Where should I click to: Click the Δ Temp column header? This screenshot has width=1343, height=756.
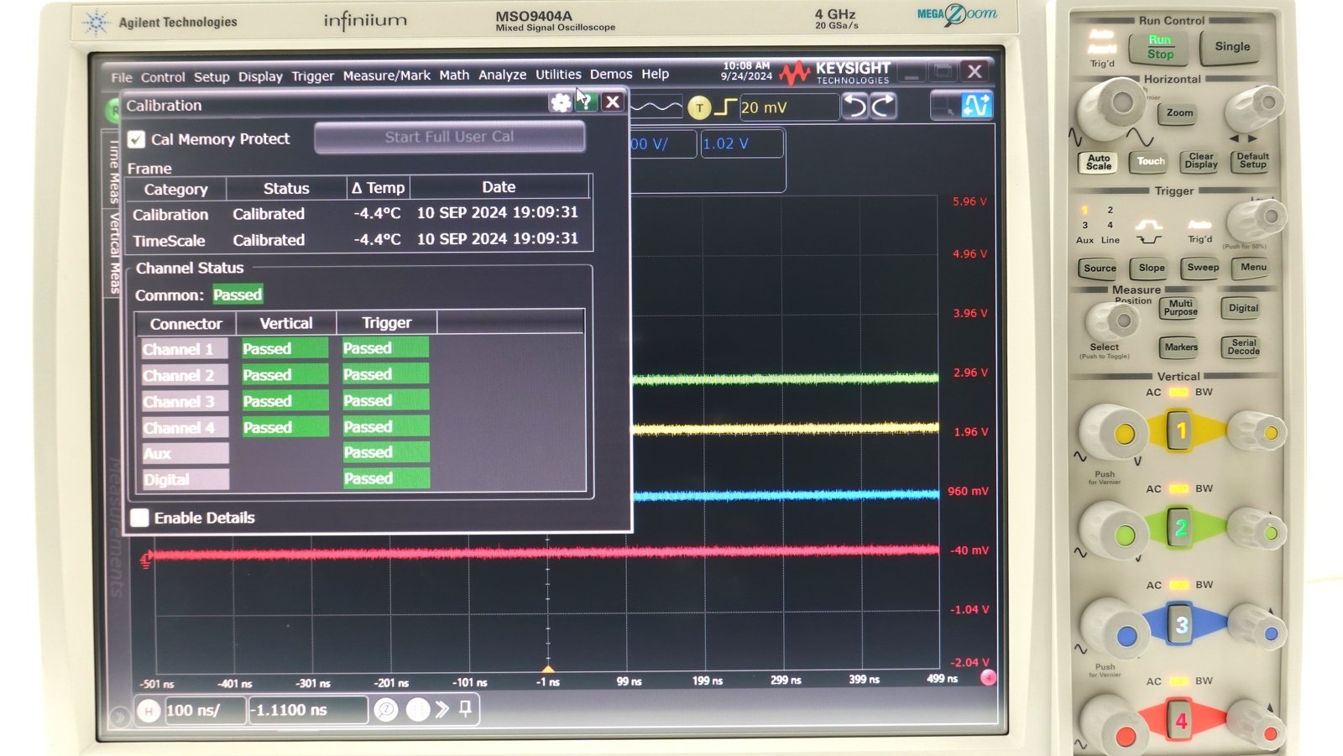pyautogui.click(x=378, y=188)
